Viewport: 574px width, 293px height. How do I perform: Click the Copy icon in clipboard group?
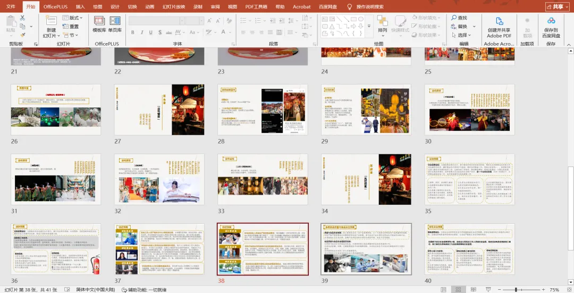click(22, 27)
